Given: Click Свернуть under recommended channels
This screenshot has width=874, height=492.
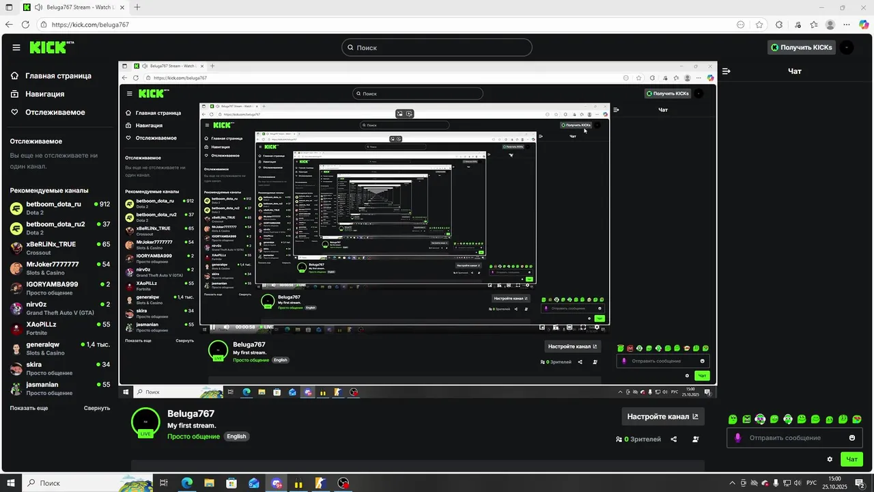Looking at the screenshot, I should (x=97, y=408).
